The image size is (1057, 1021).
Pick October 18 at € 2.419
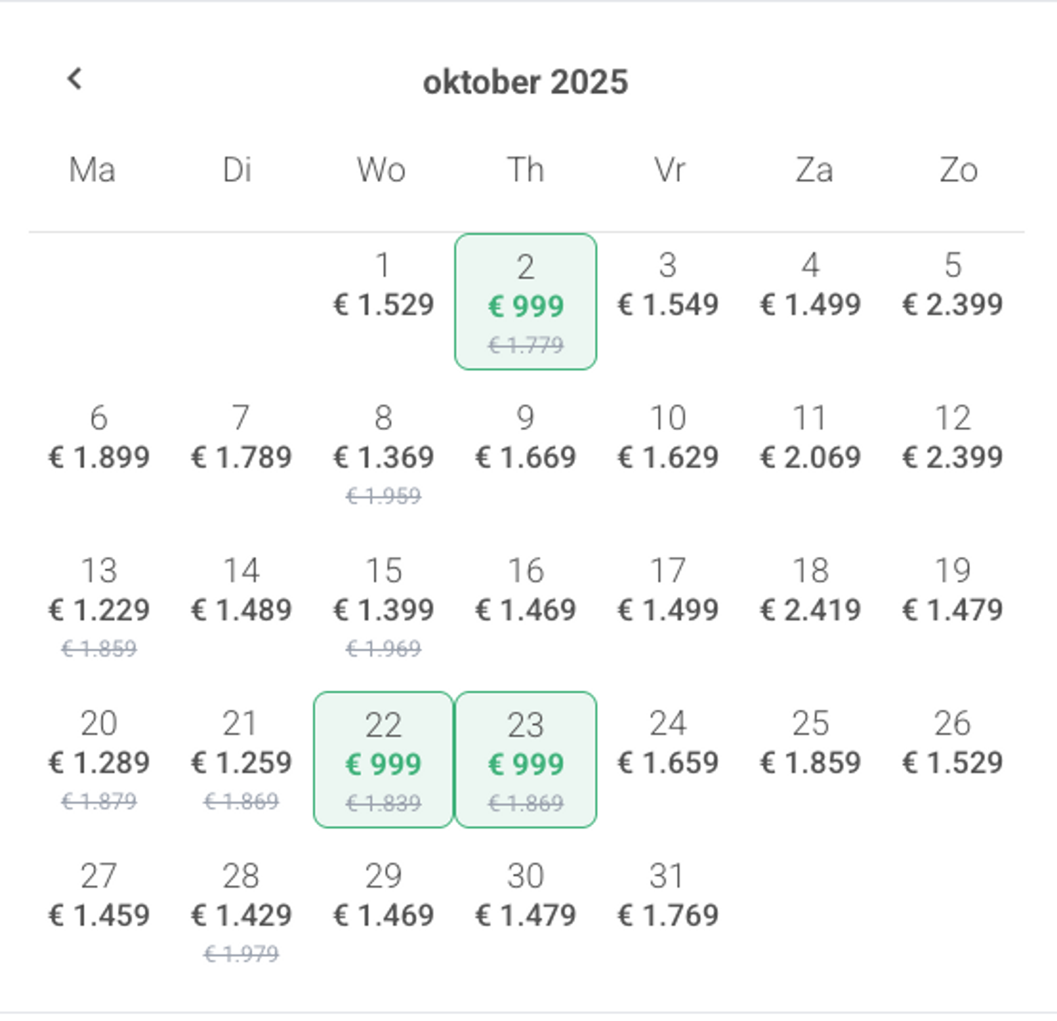click(811, 607)
